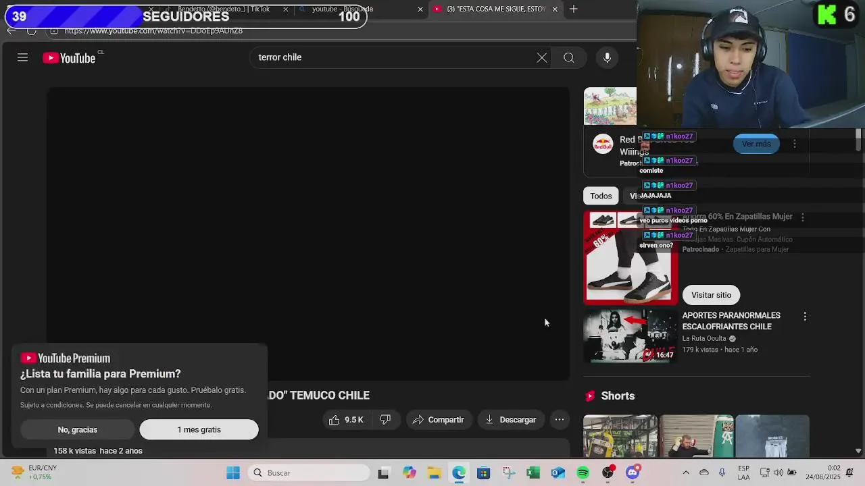Open the clock showing 0:02
Viewport: 865px width, 486px height.
(x=824, y=473)
